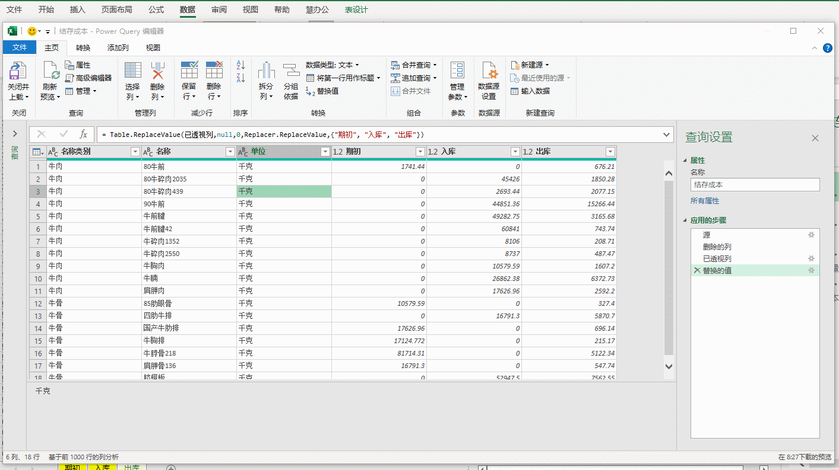Click Manage Parameters (管理参数) icon
Screen dimensions: 839x470
(457, 70)
